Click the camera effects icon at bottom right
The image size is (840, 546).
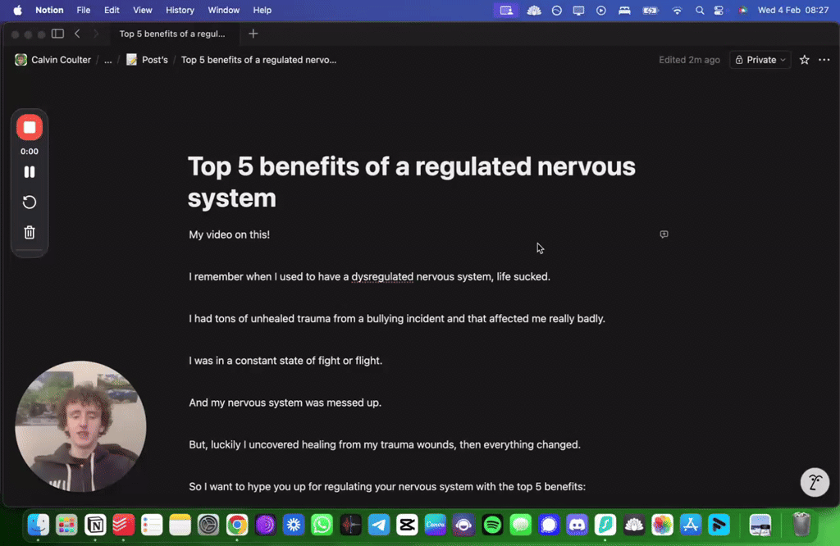(x=815, y=482)
